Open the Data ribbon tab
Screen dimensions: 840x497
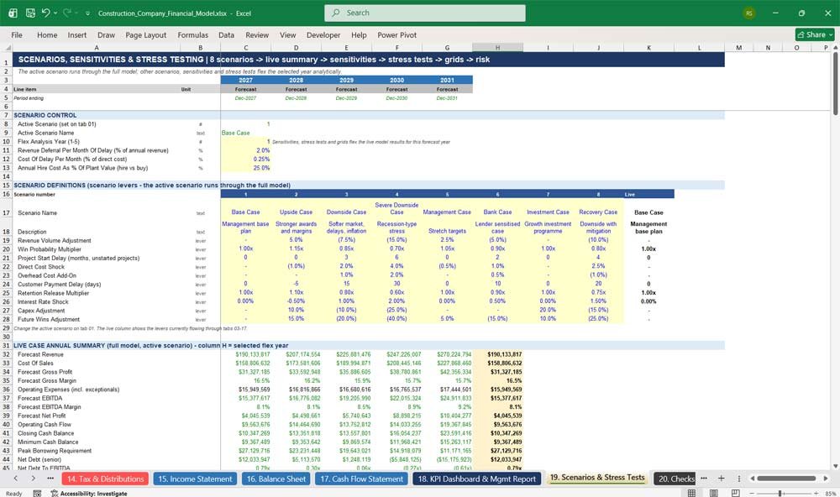[x=226, y=34]
